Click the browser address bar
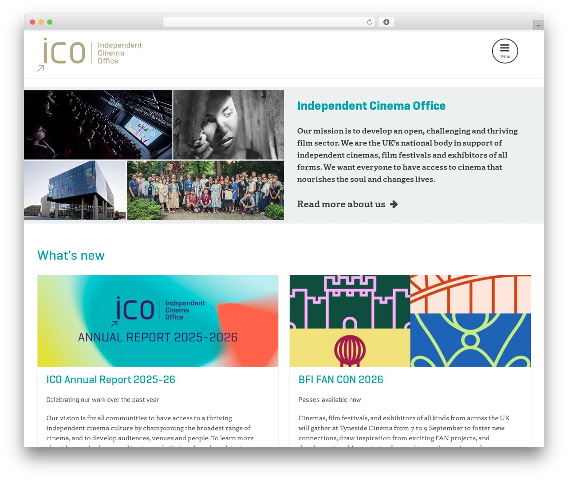Image resolution: width=568 pixels, height=481 pixels. pos(268,22)
